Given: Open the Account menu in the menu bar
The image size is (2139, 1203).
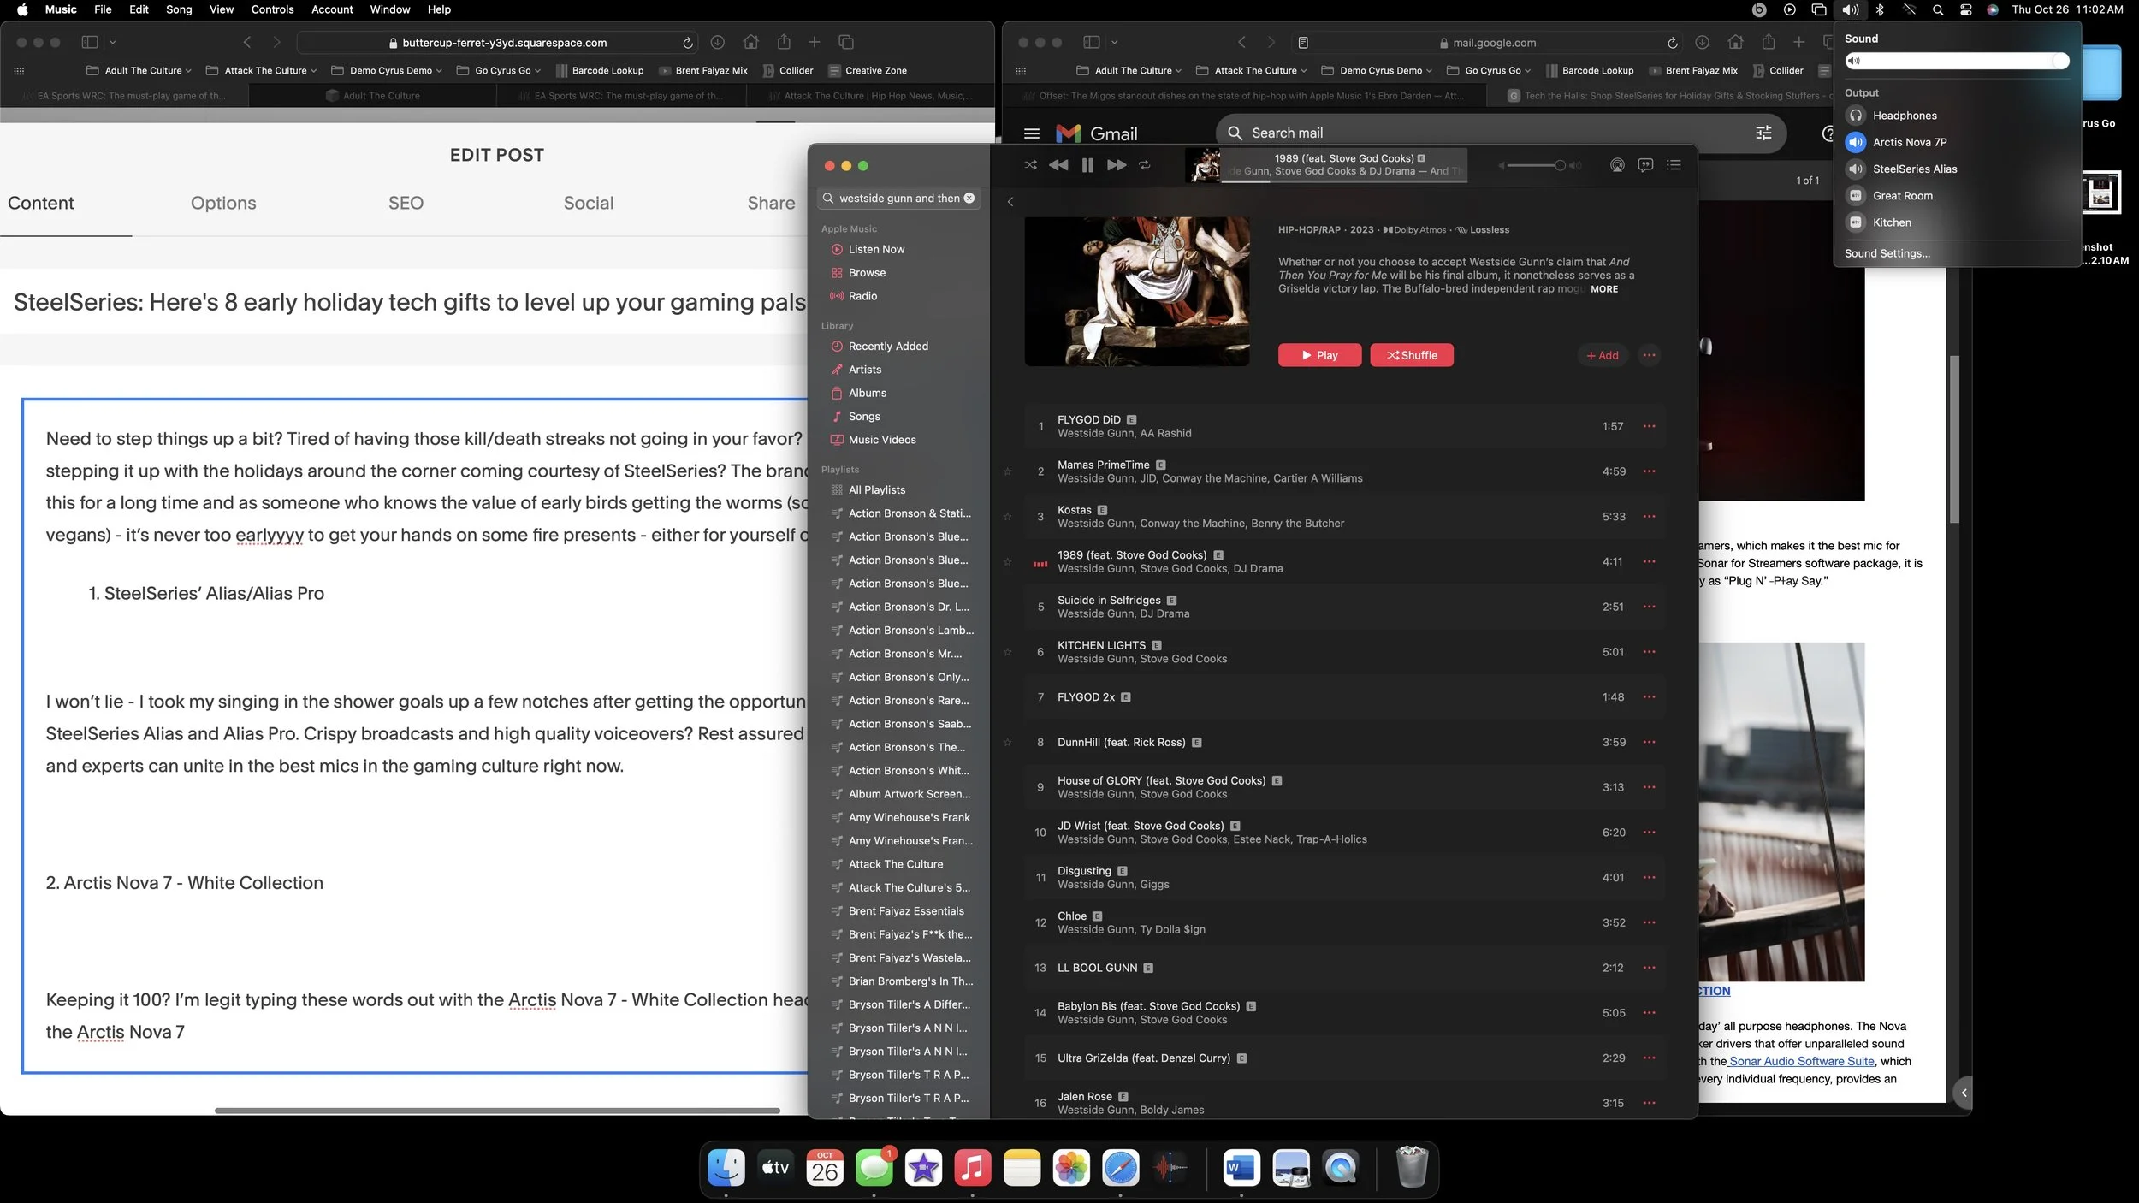Looking at the screenshot, I should tap(332, 9).
